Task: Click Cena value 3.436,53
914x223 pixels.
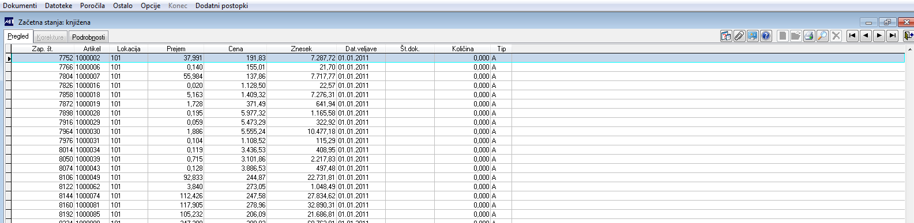Action: pos(235,150)
